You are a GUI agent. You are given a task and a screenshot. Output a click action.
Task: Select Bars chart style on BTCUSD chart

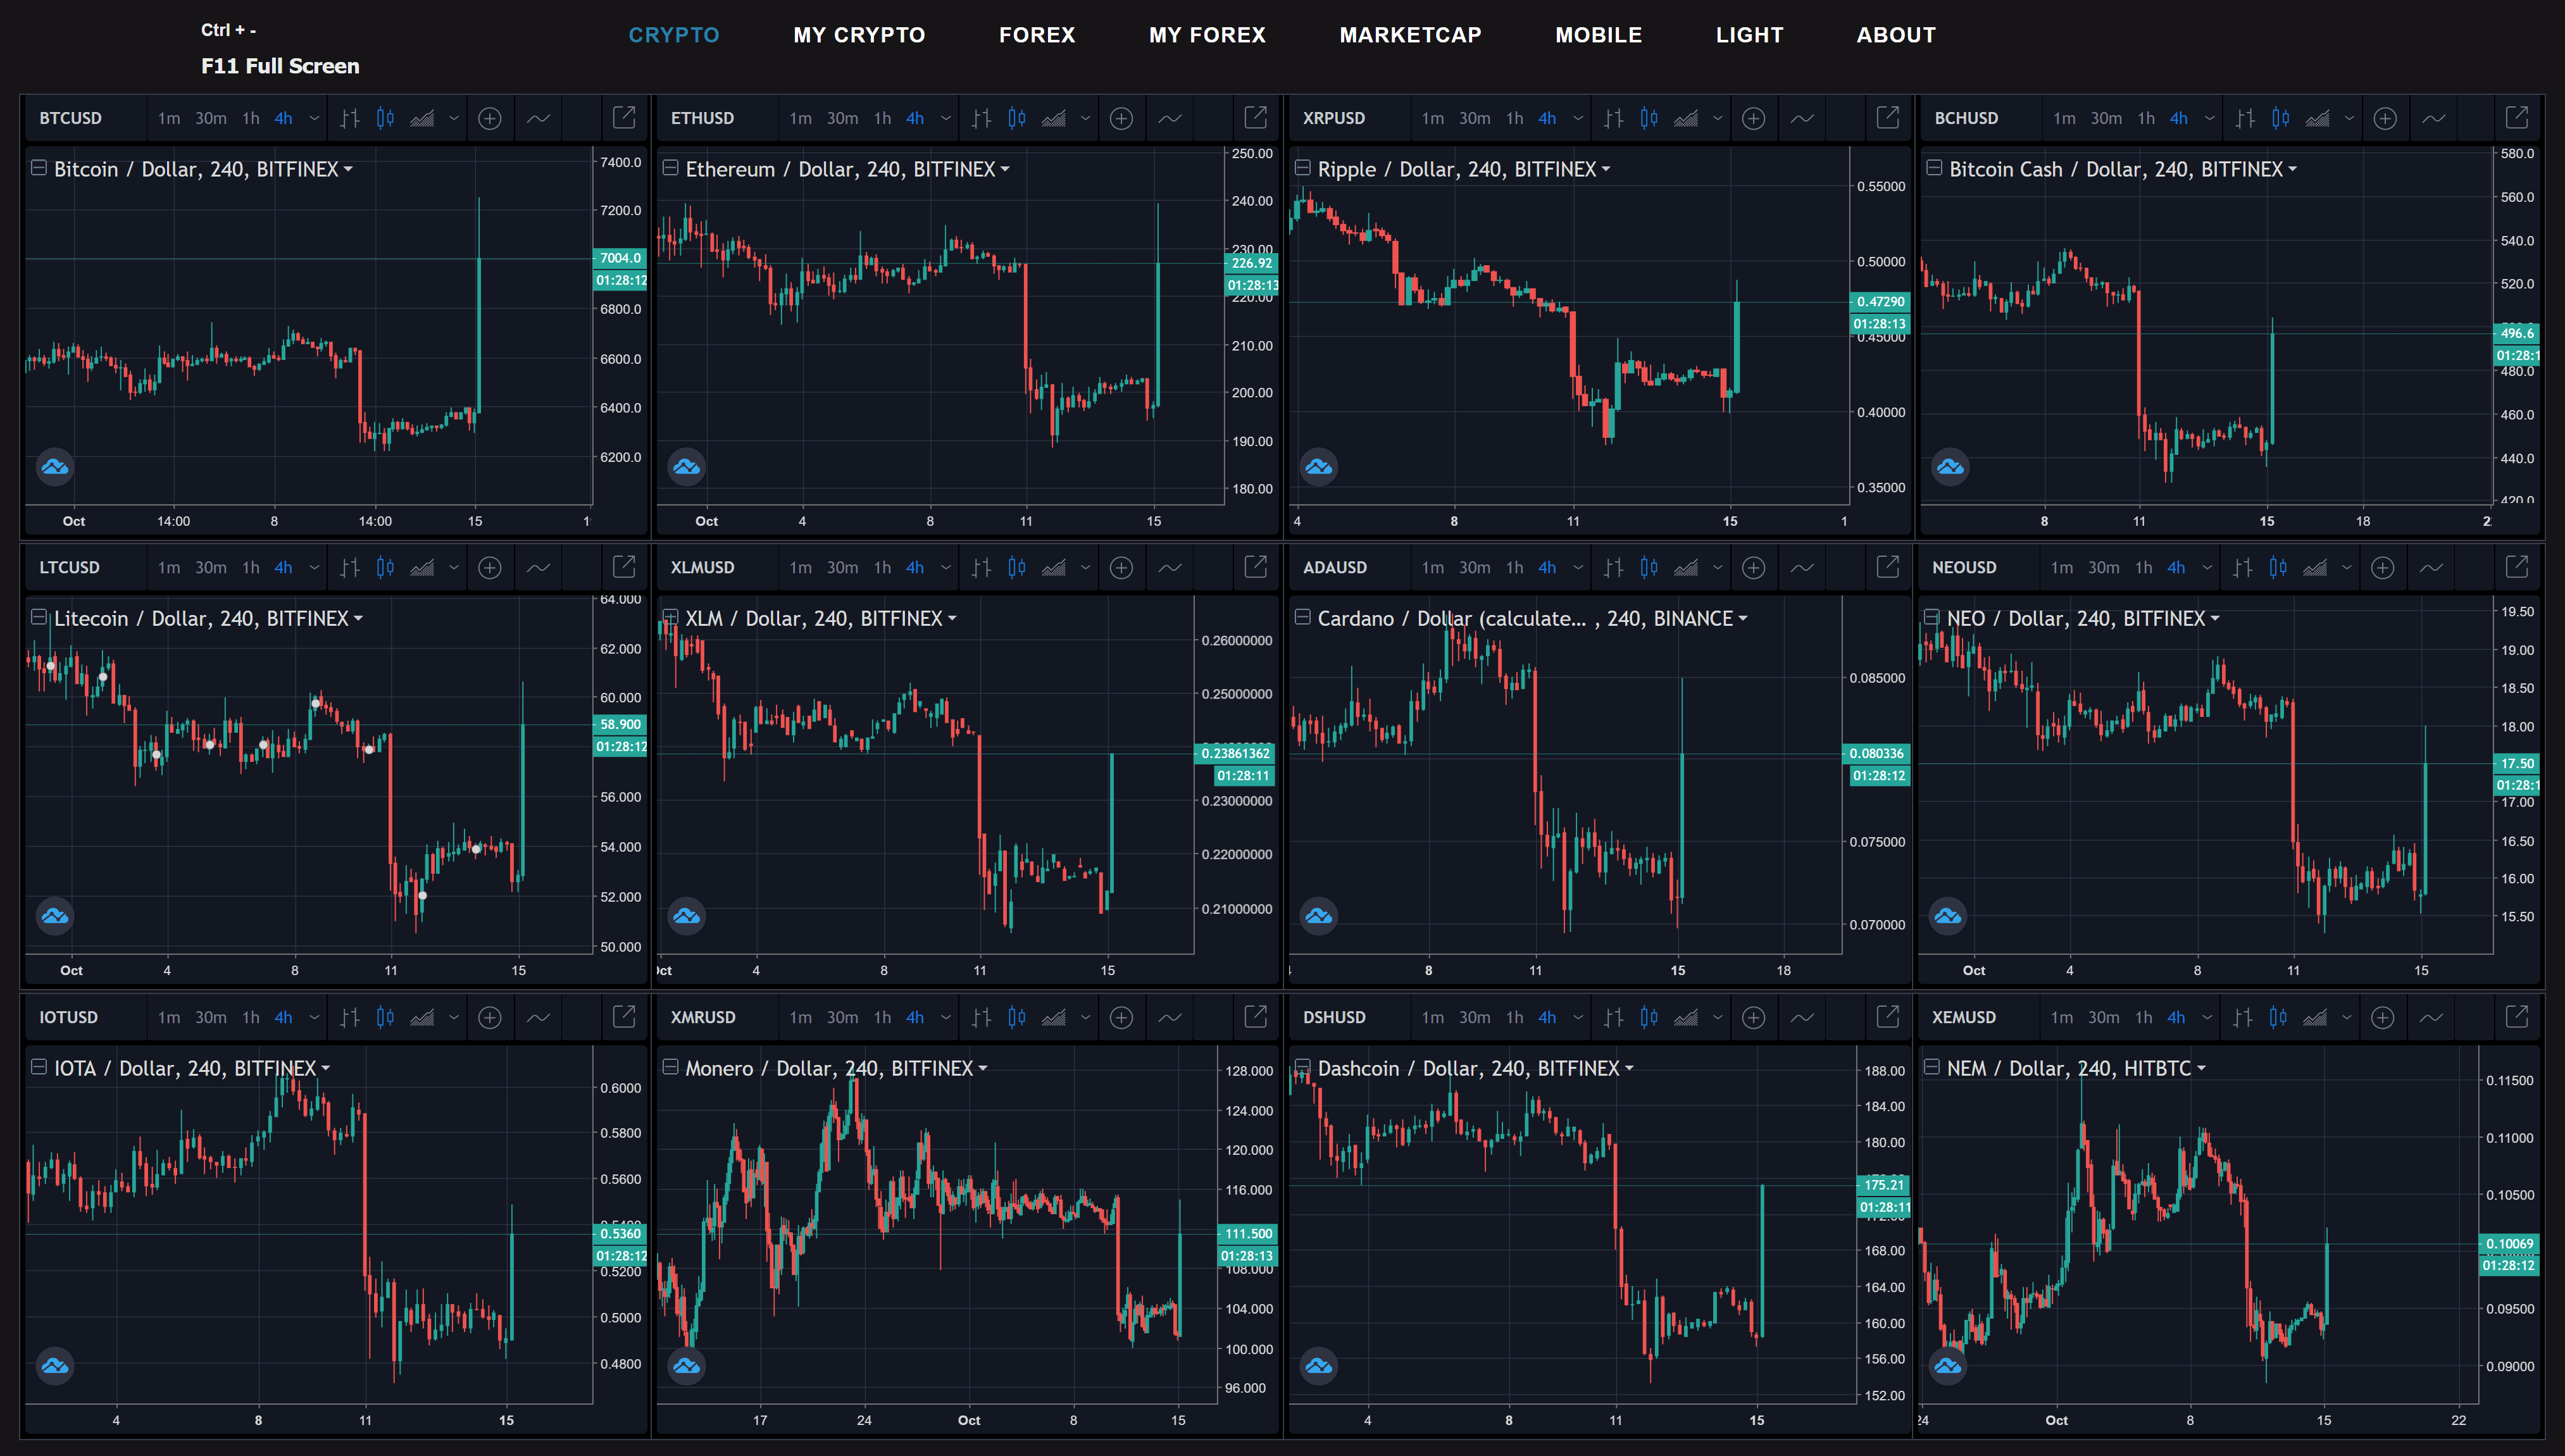click(x=349, y=118)
